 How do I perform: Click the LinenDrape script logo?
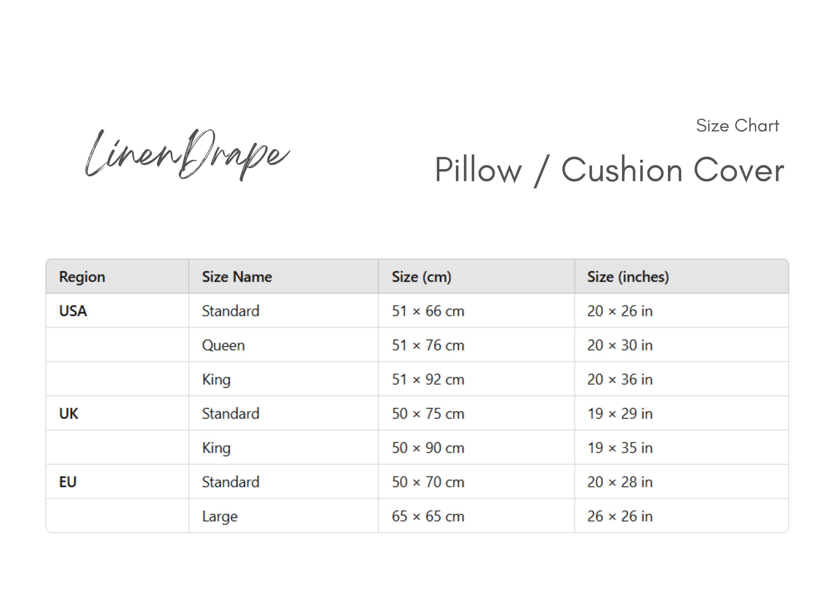pos(187,155)
